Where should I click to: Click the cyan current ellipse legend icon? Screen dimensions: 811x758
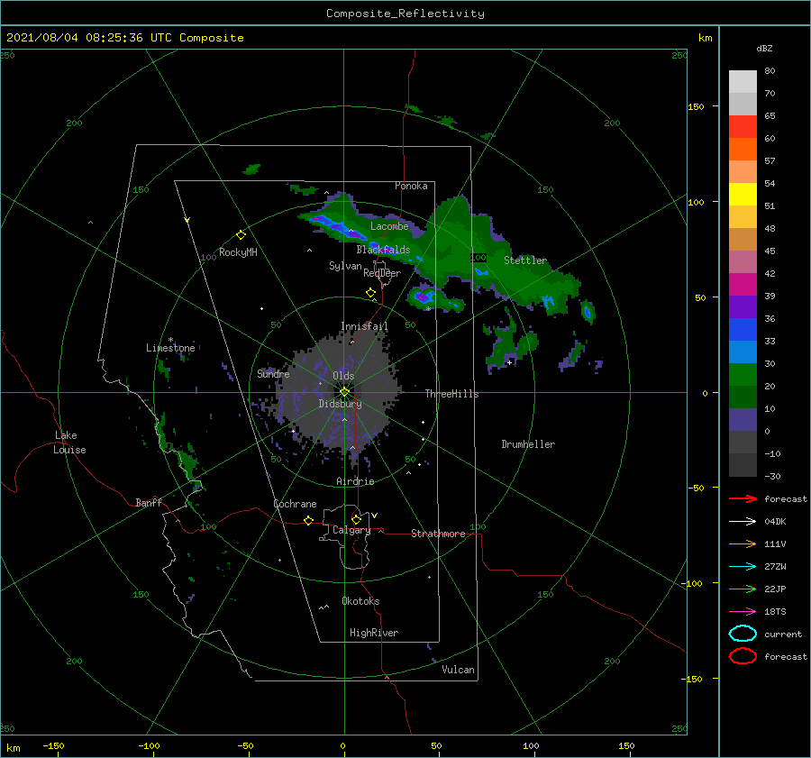click(x=743, y=634)
